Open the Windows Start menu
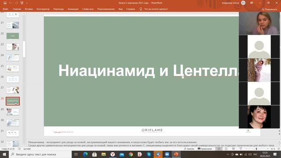This screenshot has height=158, width=281. 4,154
